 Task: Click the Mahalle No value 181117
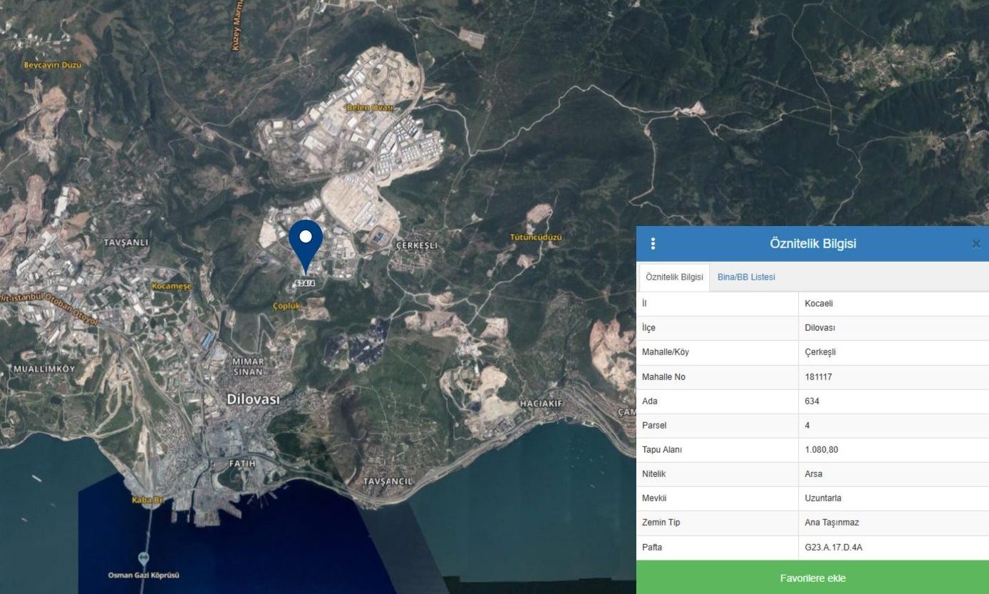pos(818,377)
